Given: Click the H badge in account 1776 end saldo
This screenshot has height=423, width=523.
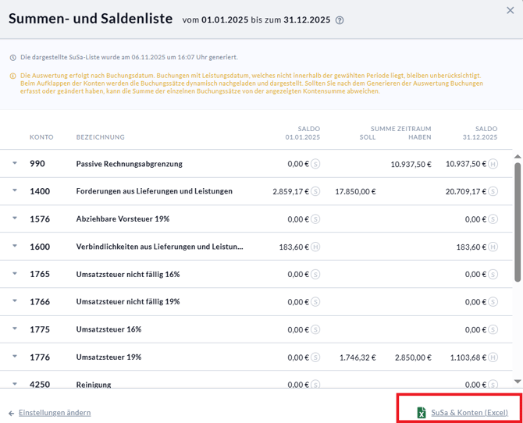Looking at the screenshot, I should coord(493,357).
